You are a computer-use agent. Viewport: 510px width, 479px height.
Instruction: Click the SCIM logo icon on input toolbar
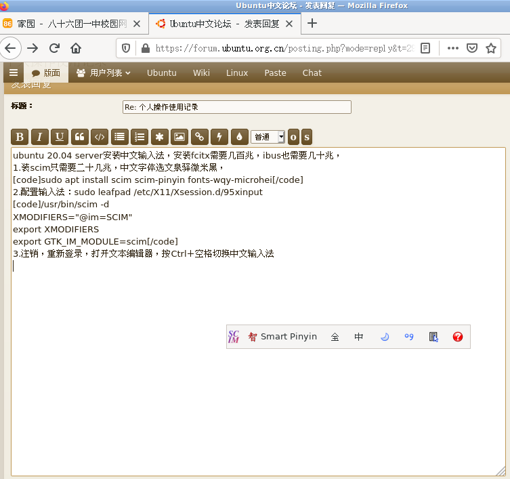point(234,337)
